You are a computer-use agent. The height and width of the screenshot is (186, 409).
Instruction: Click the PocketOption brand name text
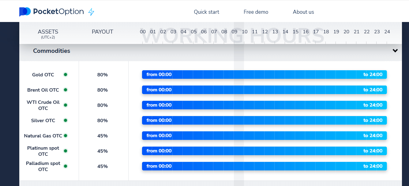click(58, 12)
